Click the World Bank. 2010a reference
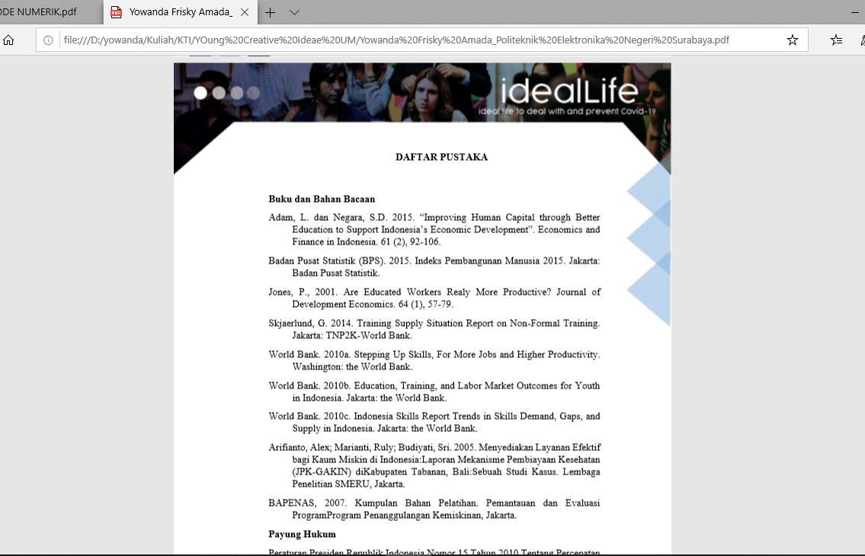 click(x=434, y=361)
